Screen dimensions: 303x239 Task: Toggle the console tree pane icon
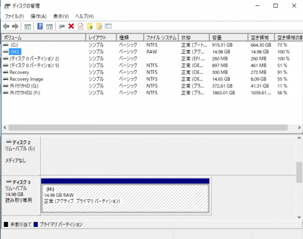coord(27,27)
